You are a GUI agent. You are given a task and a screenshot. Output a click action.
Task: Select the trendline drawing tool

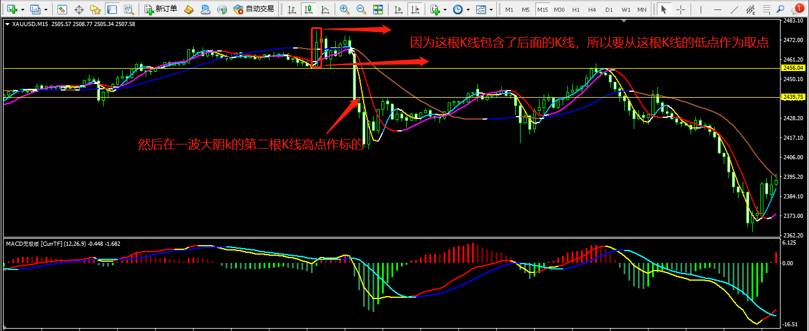point(734,9)
